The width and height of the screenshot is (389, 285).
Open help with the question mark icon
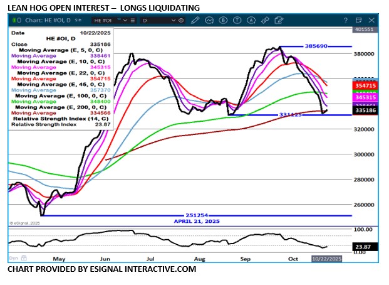point(346,21)
